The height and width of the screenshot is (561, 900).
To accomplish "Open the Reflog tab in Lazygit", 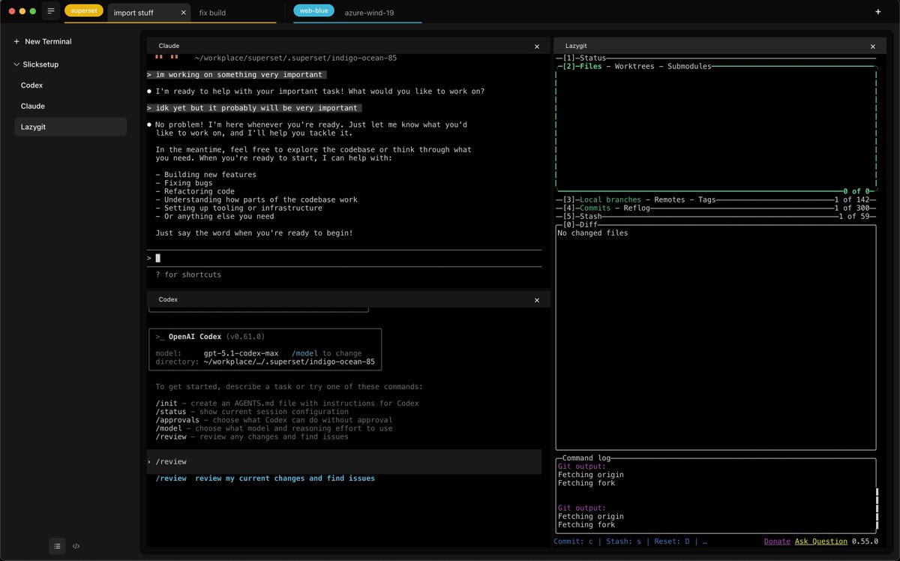I will [x=637, y=208].
